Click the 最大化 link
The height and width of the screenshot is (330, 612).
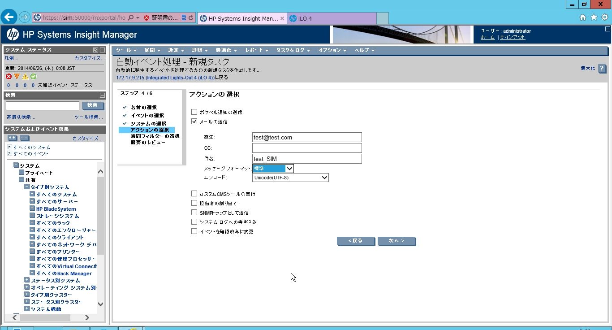click(x=588, y=68)
